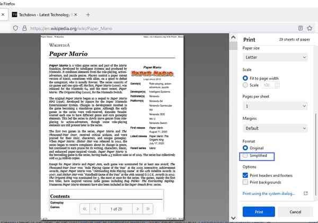Open the Pages per sheet dropdown

click(275, 106)
